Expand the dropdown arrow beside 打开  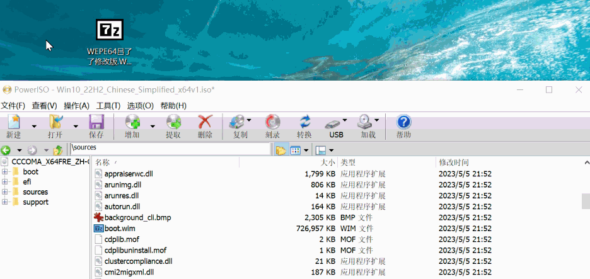point(76,127)
